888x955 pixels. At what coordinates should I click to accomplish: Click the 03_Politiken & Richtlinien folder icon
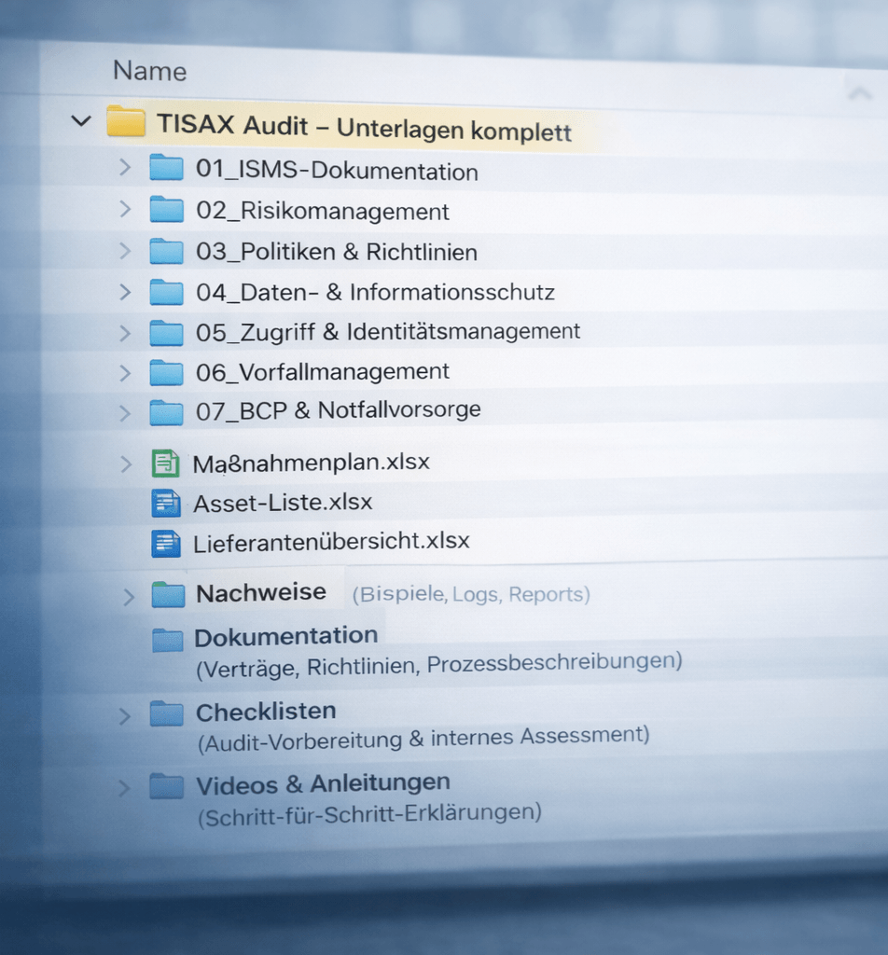[x=166, y=250]
